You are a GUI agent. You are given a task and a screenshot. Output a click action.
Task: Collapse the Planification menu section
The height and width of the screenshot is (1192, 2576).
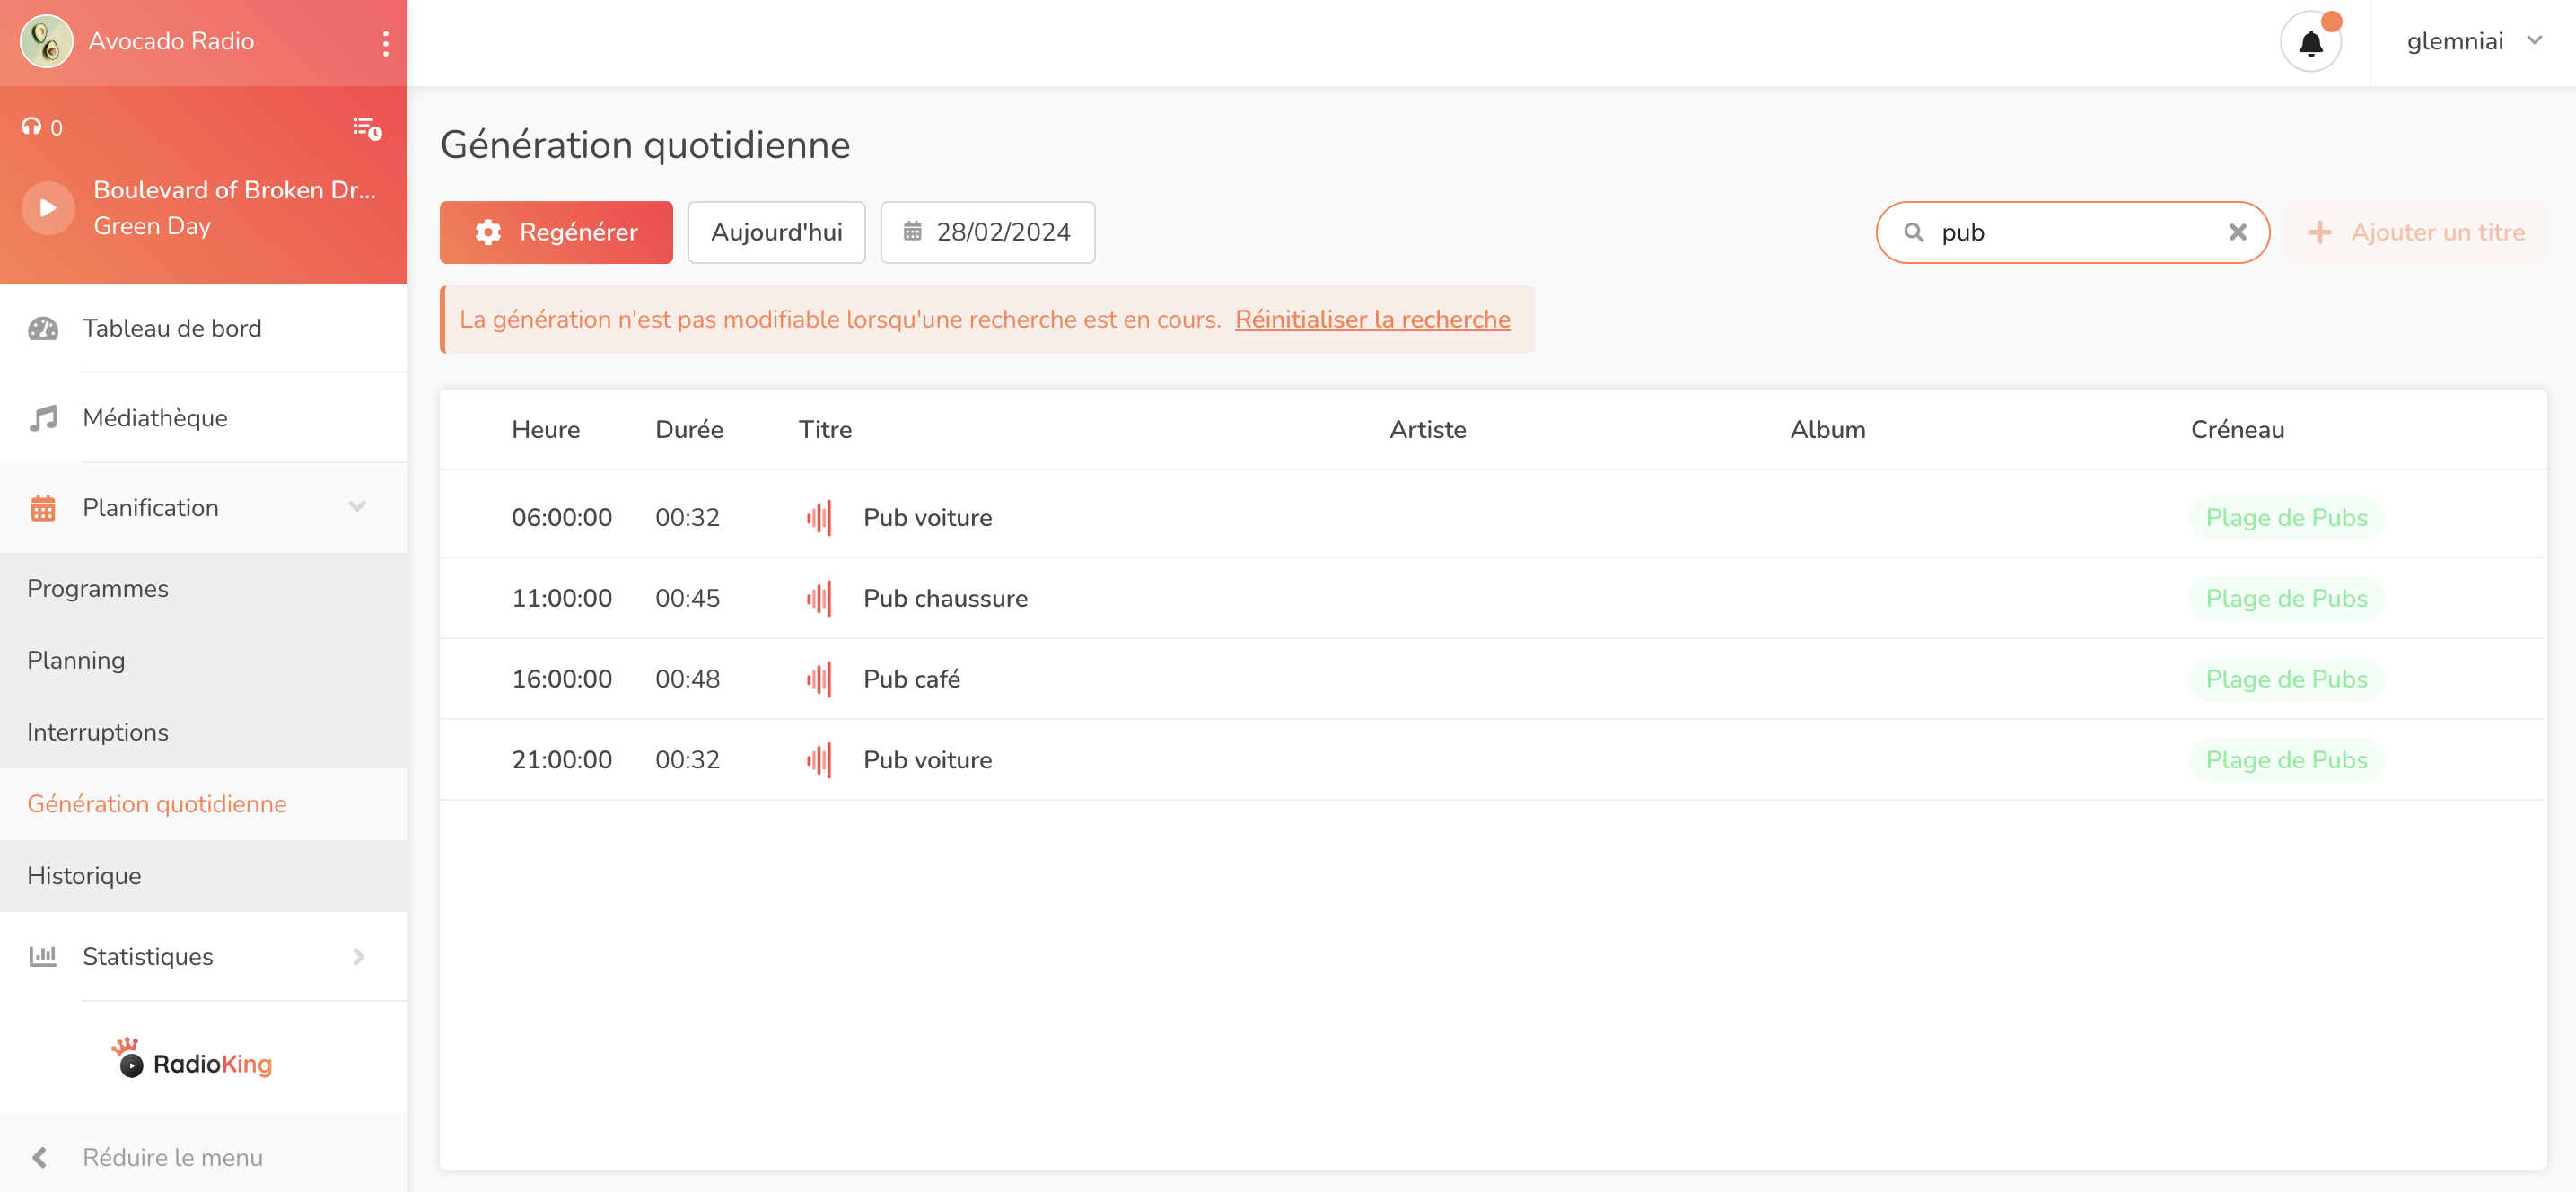[357, 507]
